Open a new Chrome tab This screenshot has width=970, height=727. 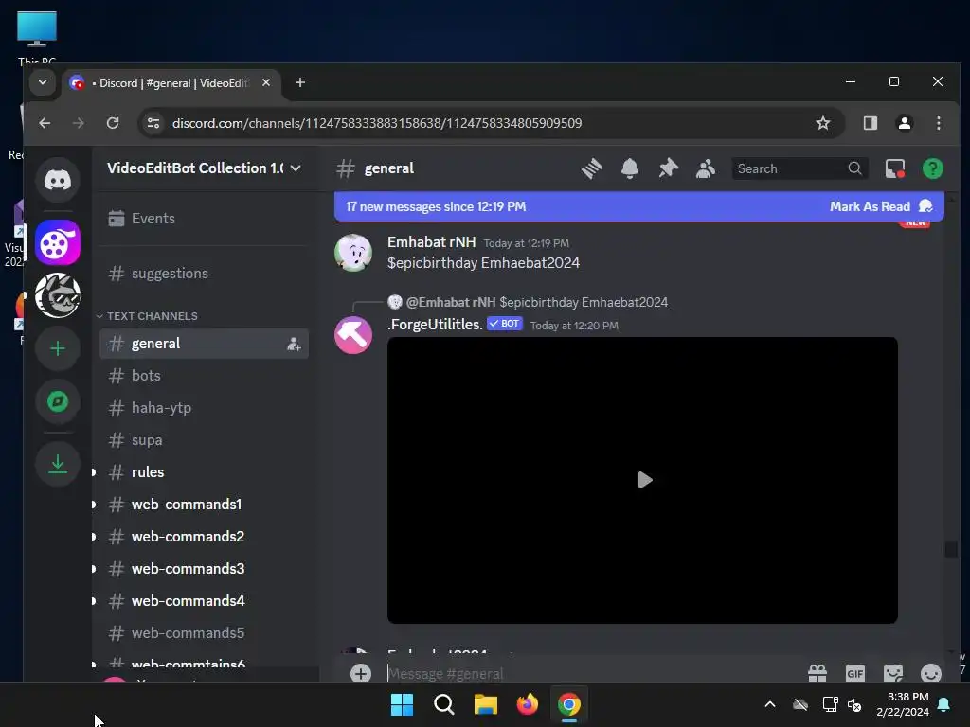[300, 83]
